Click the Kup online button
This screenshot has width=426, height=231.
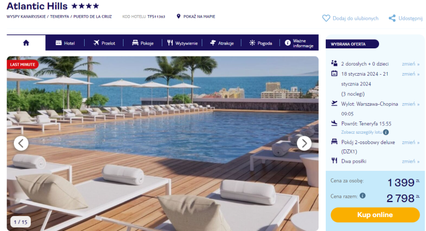point(375,215)
